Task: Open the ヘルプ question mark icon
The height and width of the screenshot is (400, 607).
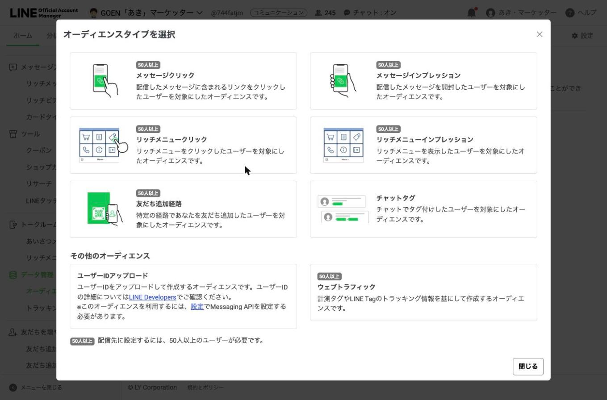Action: 569,12
